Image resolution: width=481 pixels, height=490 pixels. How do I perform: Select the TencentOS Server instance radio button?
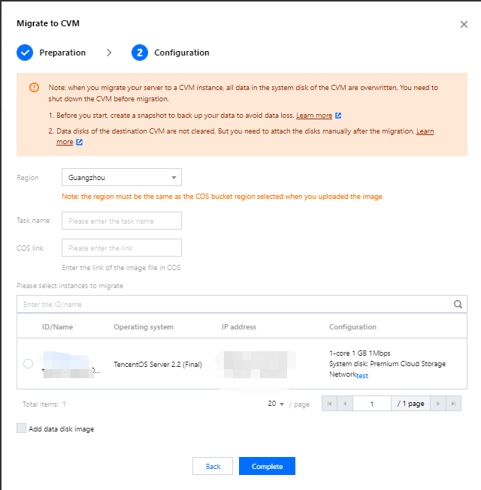point(28,364)
